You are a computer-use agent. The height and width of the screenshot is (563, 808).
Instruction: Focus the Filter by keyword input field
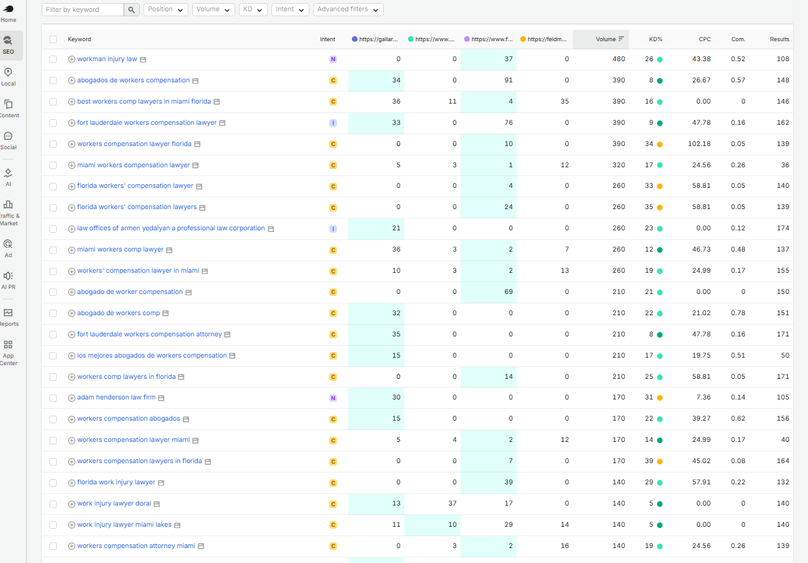point(83,9)
